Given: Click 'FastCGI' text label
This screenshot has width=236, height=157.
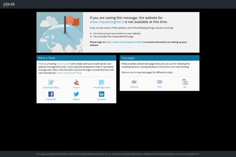Looking at the screenshot, I should [134, 87].
